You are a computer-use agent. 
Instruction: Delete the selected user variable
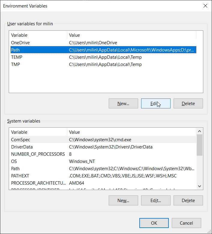click(x=188, y=104)
